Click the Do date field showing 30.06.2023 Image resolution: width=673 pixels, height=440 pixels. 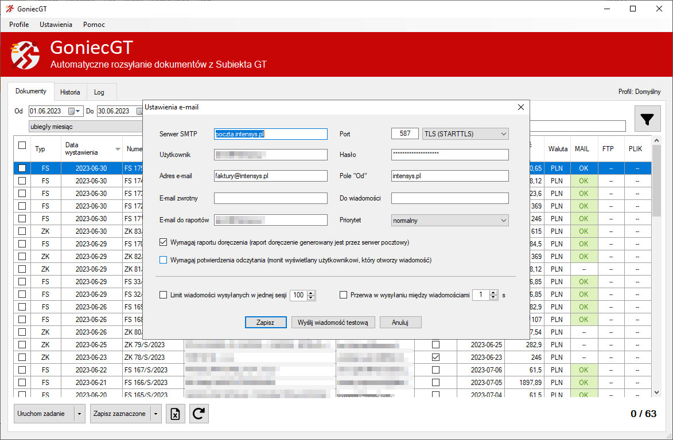point(120,111)
